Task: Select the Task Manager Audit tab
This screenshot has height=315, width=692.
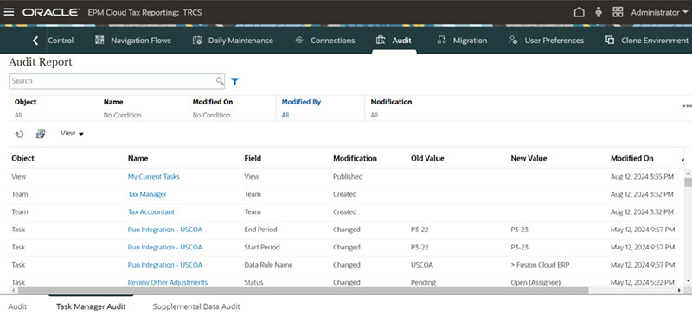Action: point(91,306)
